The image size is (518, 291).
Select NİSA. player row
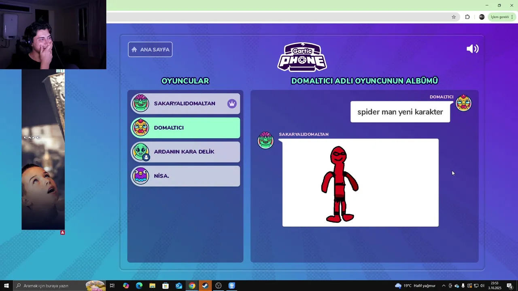(x=185, y=176)
